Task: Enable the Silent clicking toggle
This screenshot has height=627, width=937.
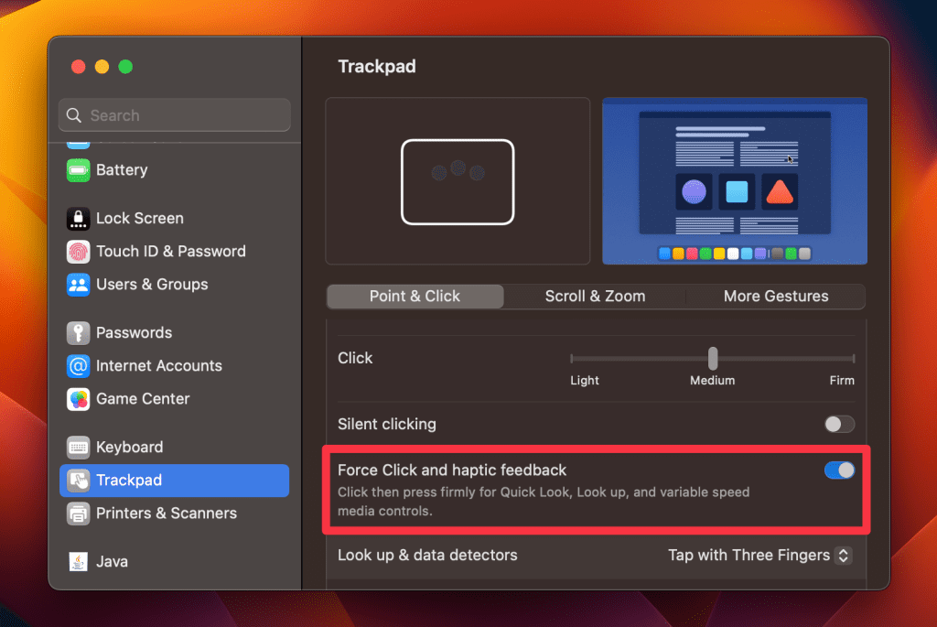Action: 839,425
